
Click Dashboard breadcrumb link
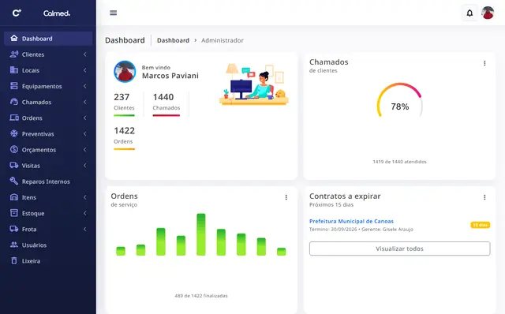coord(173,40)
